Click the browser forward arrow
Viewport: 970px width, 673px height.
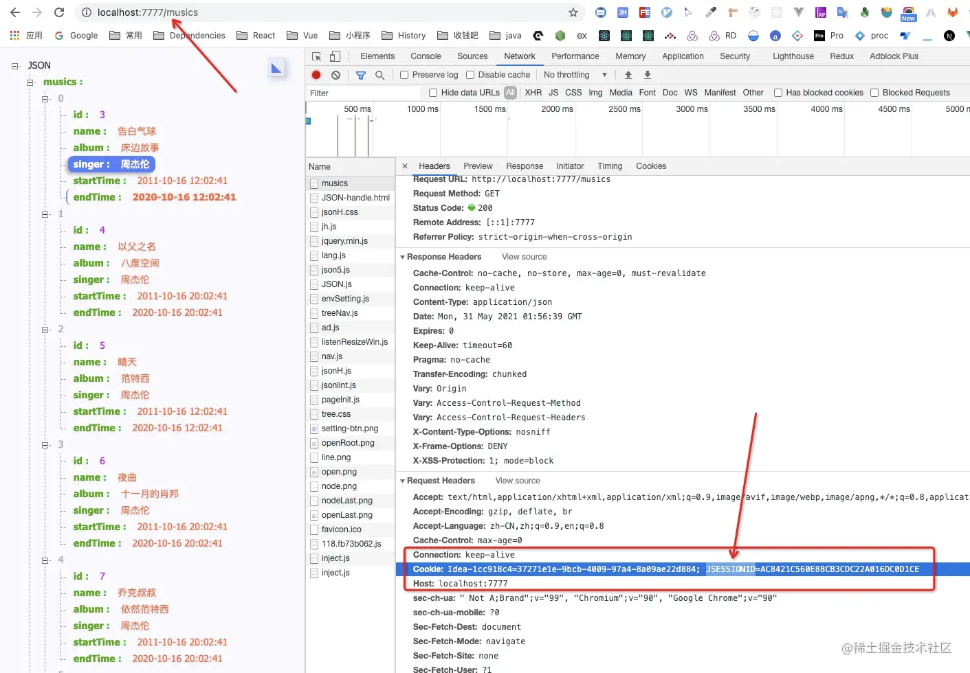(37, 12)
